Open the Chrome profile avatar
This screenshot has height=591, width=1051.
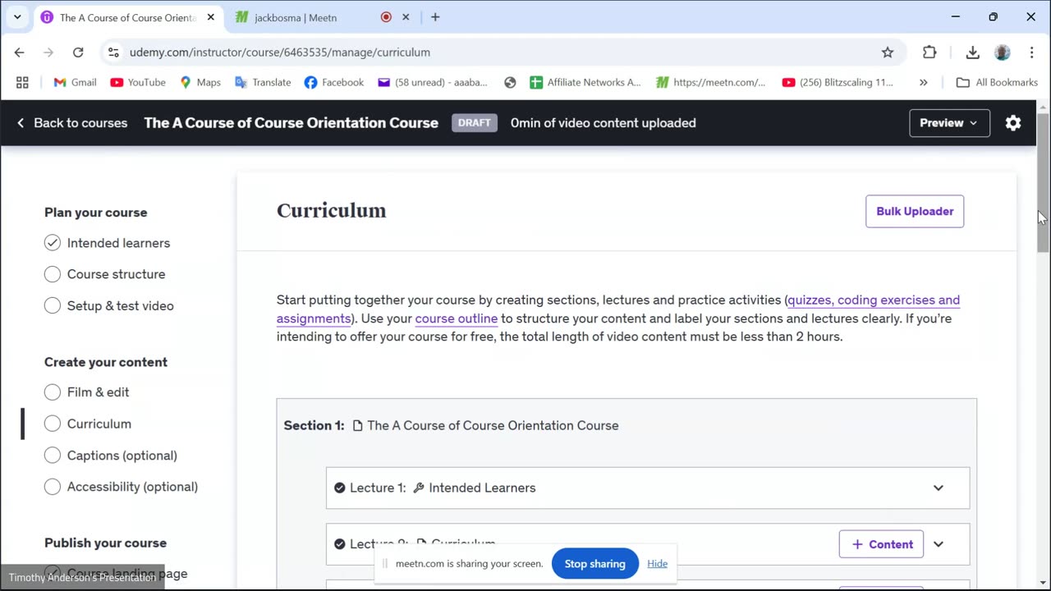[x=1002, y=52]
